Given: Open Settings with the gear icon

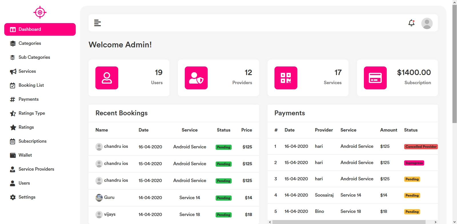Looking at the screenshot, I should [27, 197].
